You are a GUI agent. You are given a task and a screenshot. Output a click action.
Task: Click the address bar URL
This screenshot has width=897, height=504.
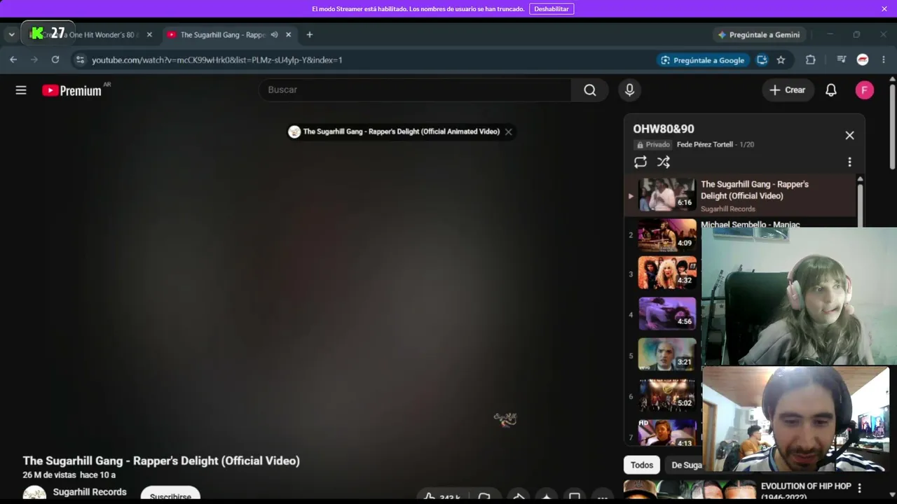tap(217, 60)
